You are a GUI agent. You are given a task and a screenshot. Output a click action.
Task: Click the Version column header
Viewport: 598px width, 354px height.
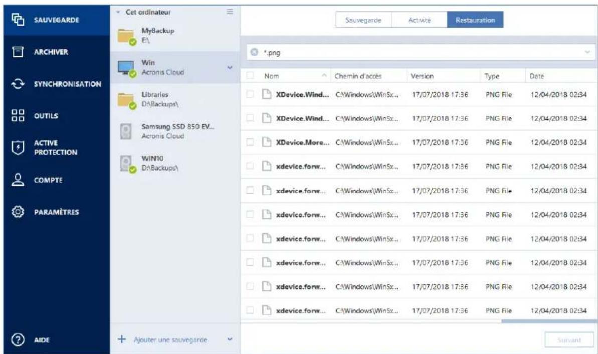(x=422, y=76)
